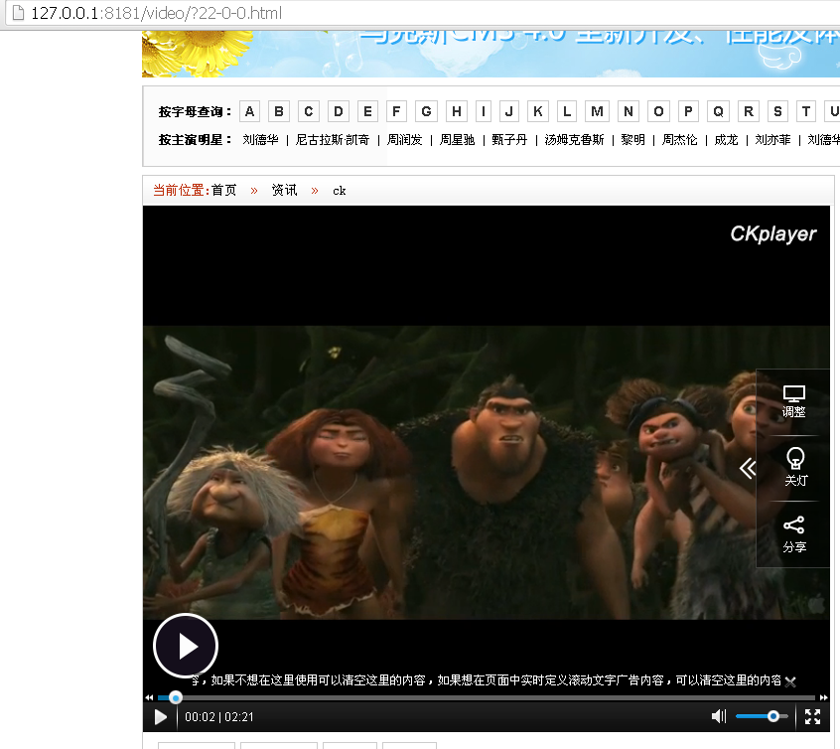Filter by letter M
This screenshot has width=840, height=749.
[598, 111]
